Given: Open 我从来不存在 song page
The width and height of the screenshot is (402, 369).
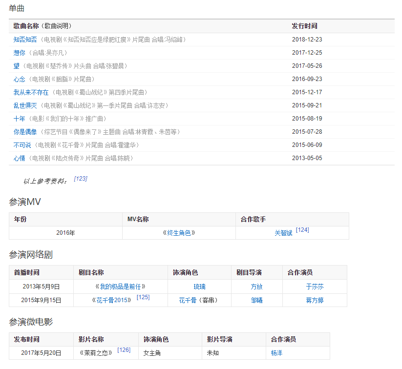Looking at the screenshot, I should pos(31,92).
